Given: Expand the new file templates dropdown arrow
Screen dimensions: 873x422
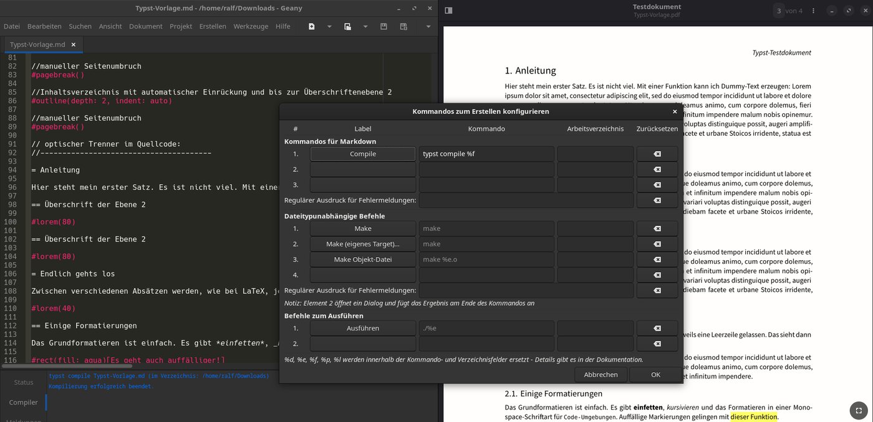Looking at the screenshot, I should (329, 27).
